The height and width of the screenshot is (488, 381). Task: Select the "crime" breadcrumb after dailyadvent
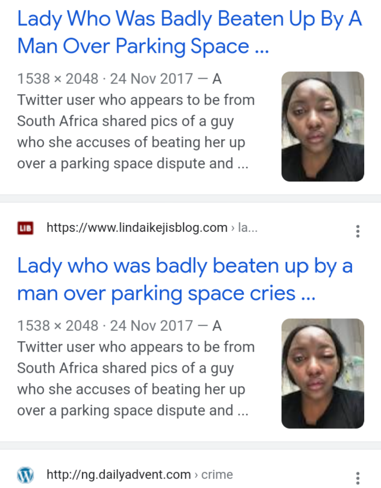coord(217,475)
